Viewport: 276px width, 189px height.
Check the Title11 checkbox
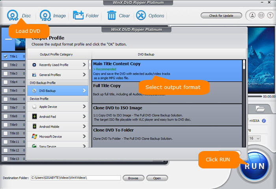(6, 142)
